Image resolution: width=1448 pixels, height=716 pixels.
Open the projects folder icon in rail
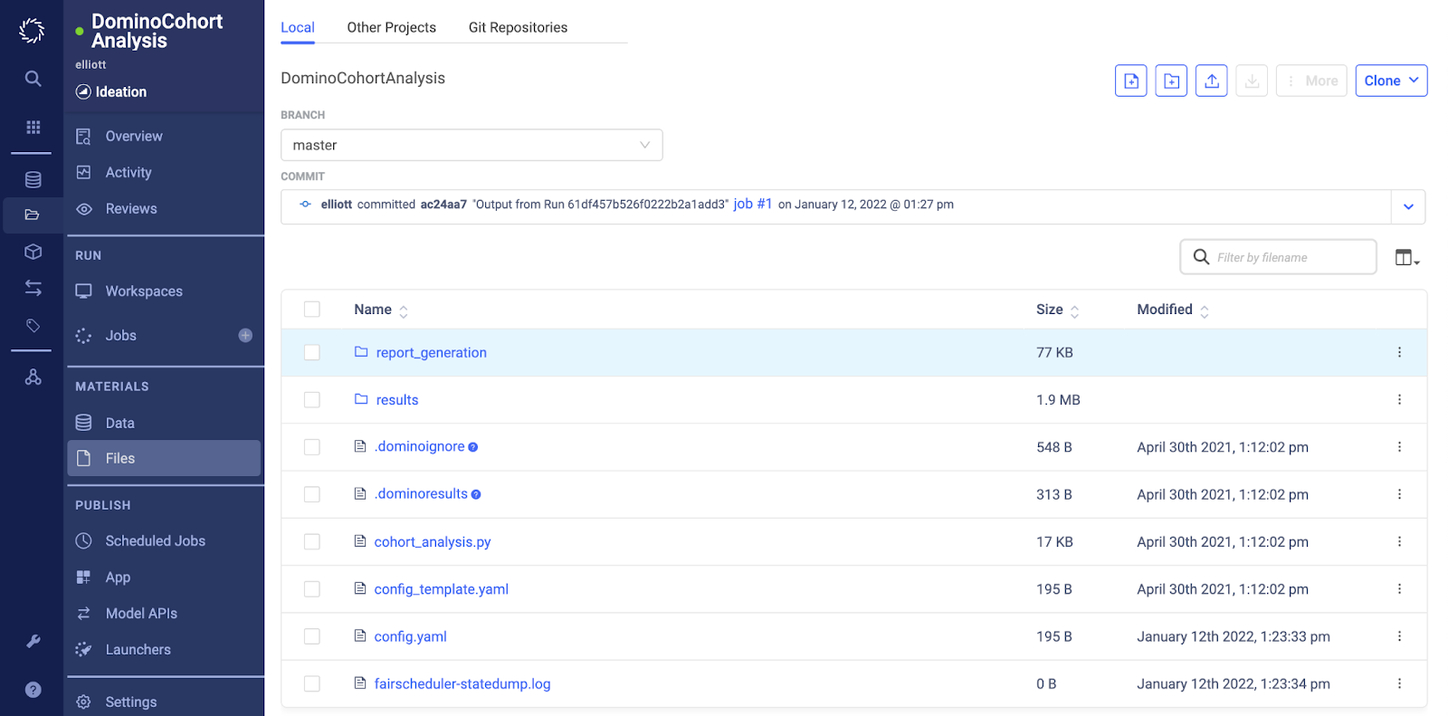click(x=33, y=215)
